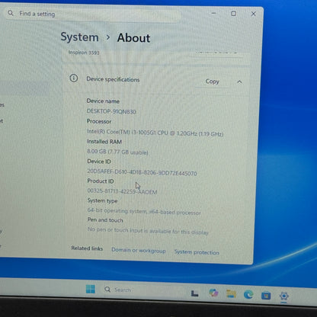Viewport: 317px width, 317px height.
Task: Go back to System in the breadcrumb
Action: click(x=79, y=37)
